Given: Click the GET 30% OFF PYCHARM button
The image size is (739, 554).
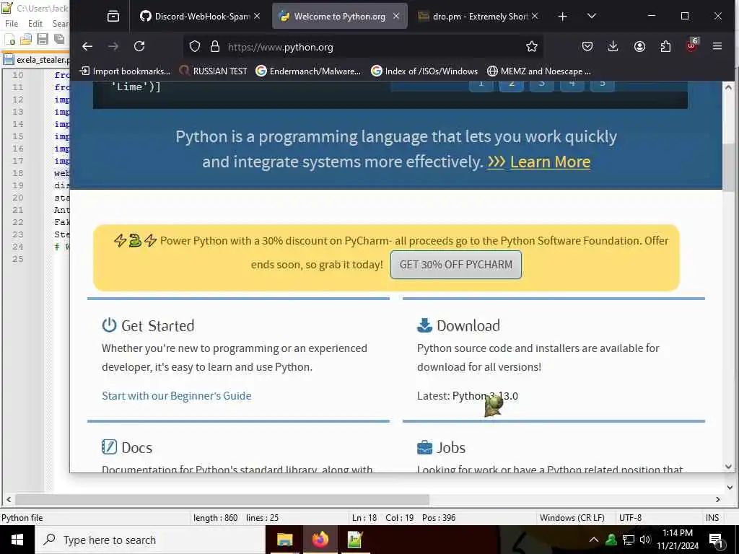Looking at the screenshot, I should coord(456,265).
